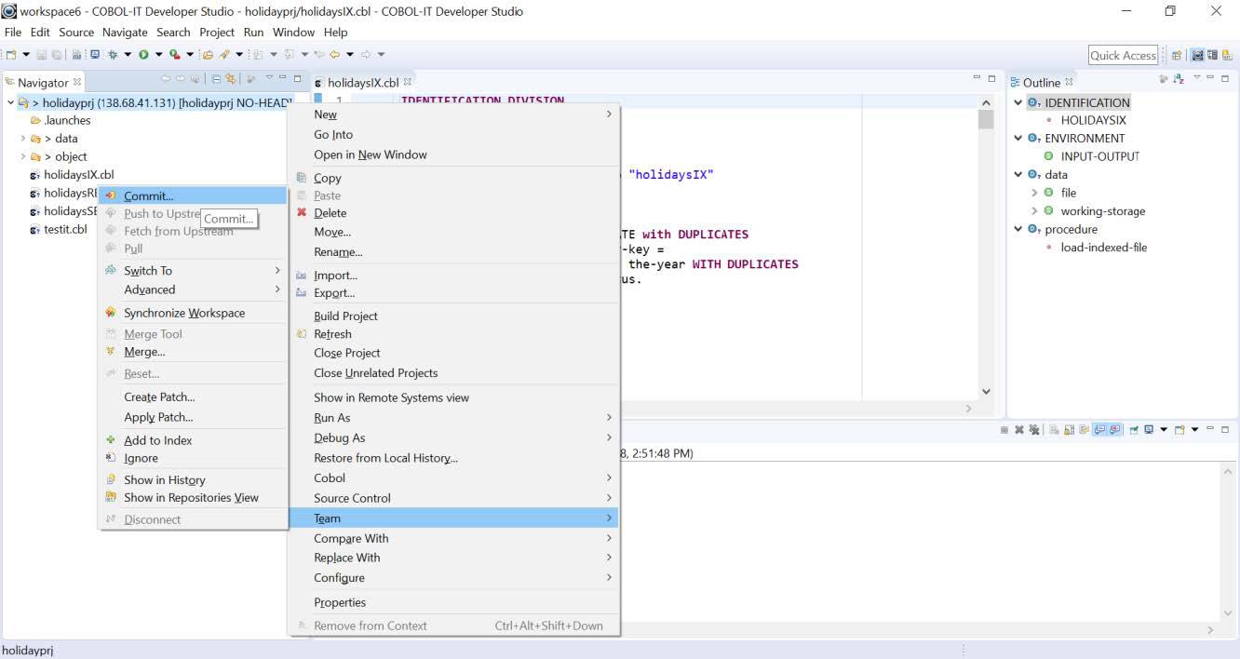
Task: Click the Quick Access search field
Action: tap(1123, 56)
